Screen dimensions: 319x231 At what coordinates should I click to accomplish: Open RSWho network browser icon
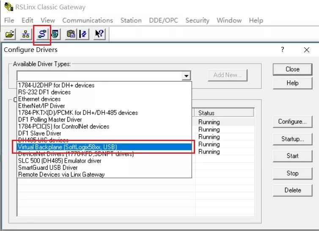pos(26,34)
